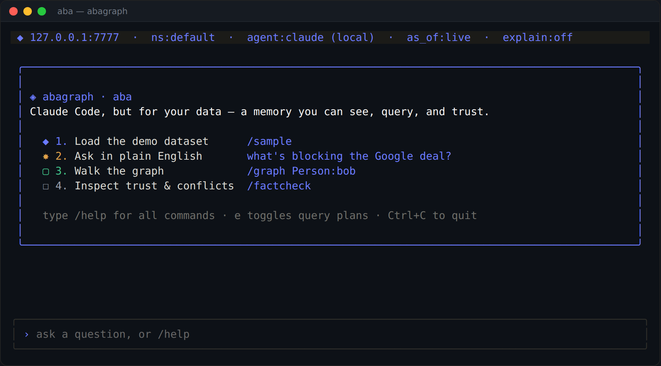Click the as_of:live status item

(438, 37)
